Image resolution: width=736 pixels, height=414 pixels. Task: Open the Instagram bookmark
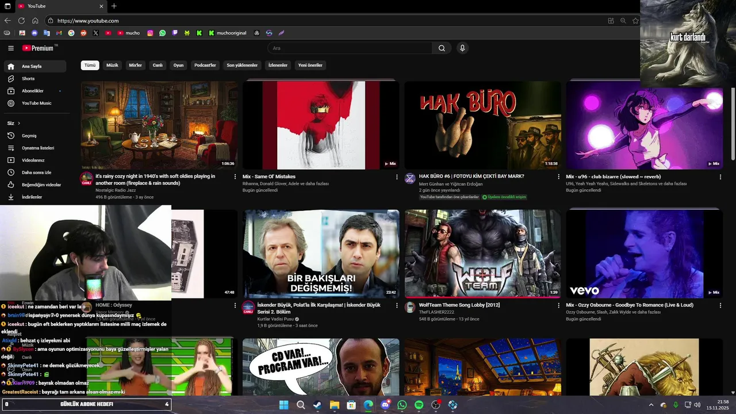pyautogui.click(x=150, y=33)
